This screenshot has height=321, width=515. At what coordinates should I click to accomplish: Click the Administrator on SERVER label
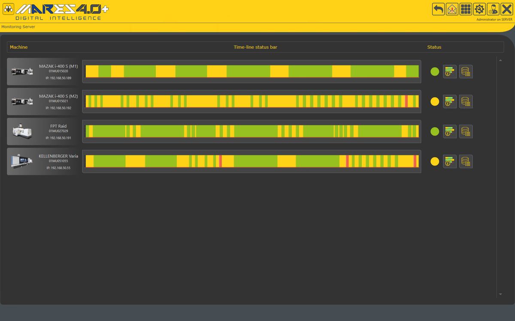(494, 19)
